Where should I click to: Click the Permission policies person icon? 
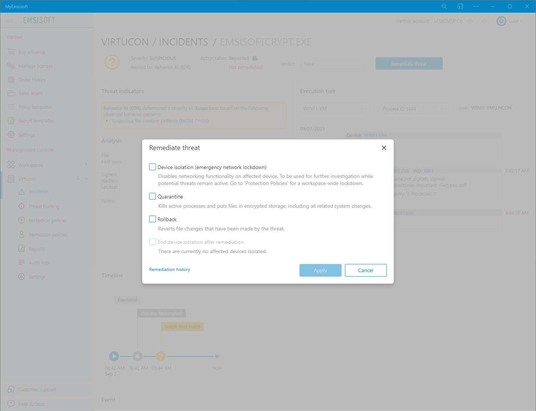pyautogui.click(x=22, y=235)
